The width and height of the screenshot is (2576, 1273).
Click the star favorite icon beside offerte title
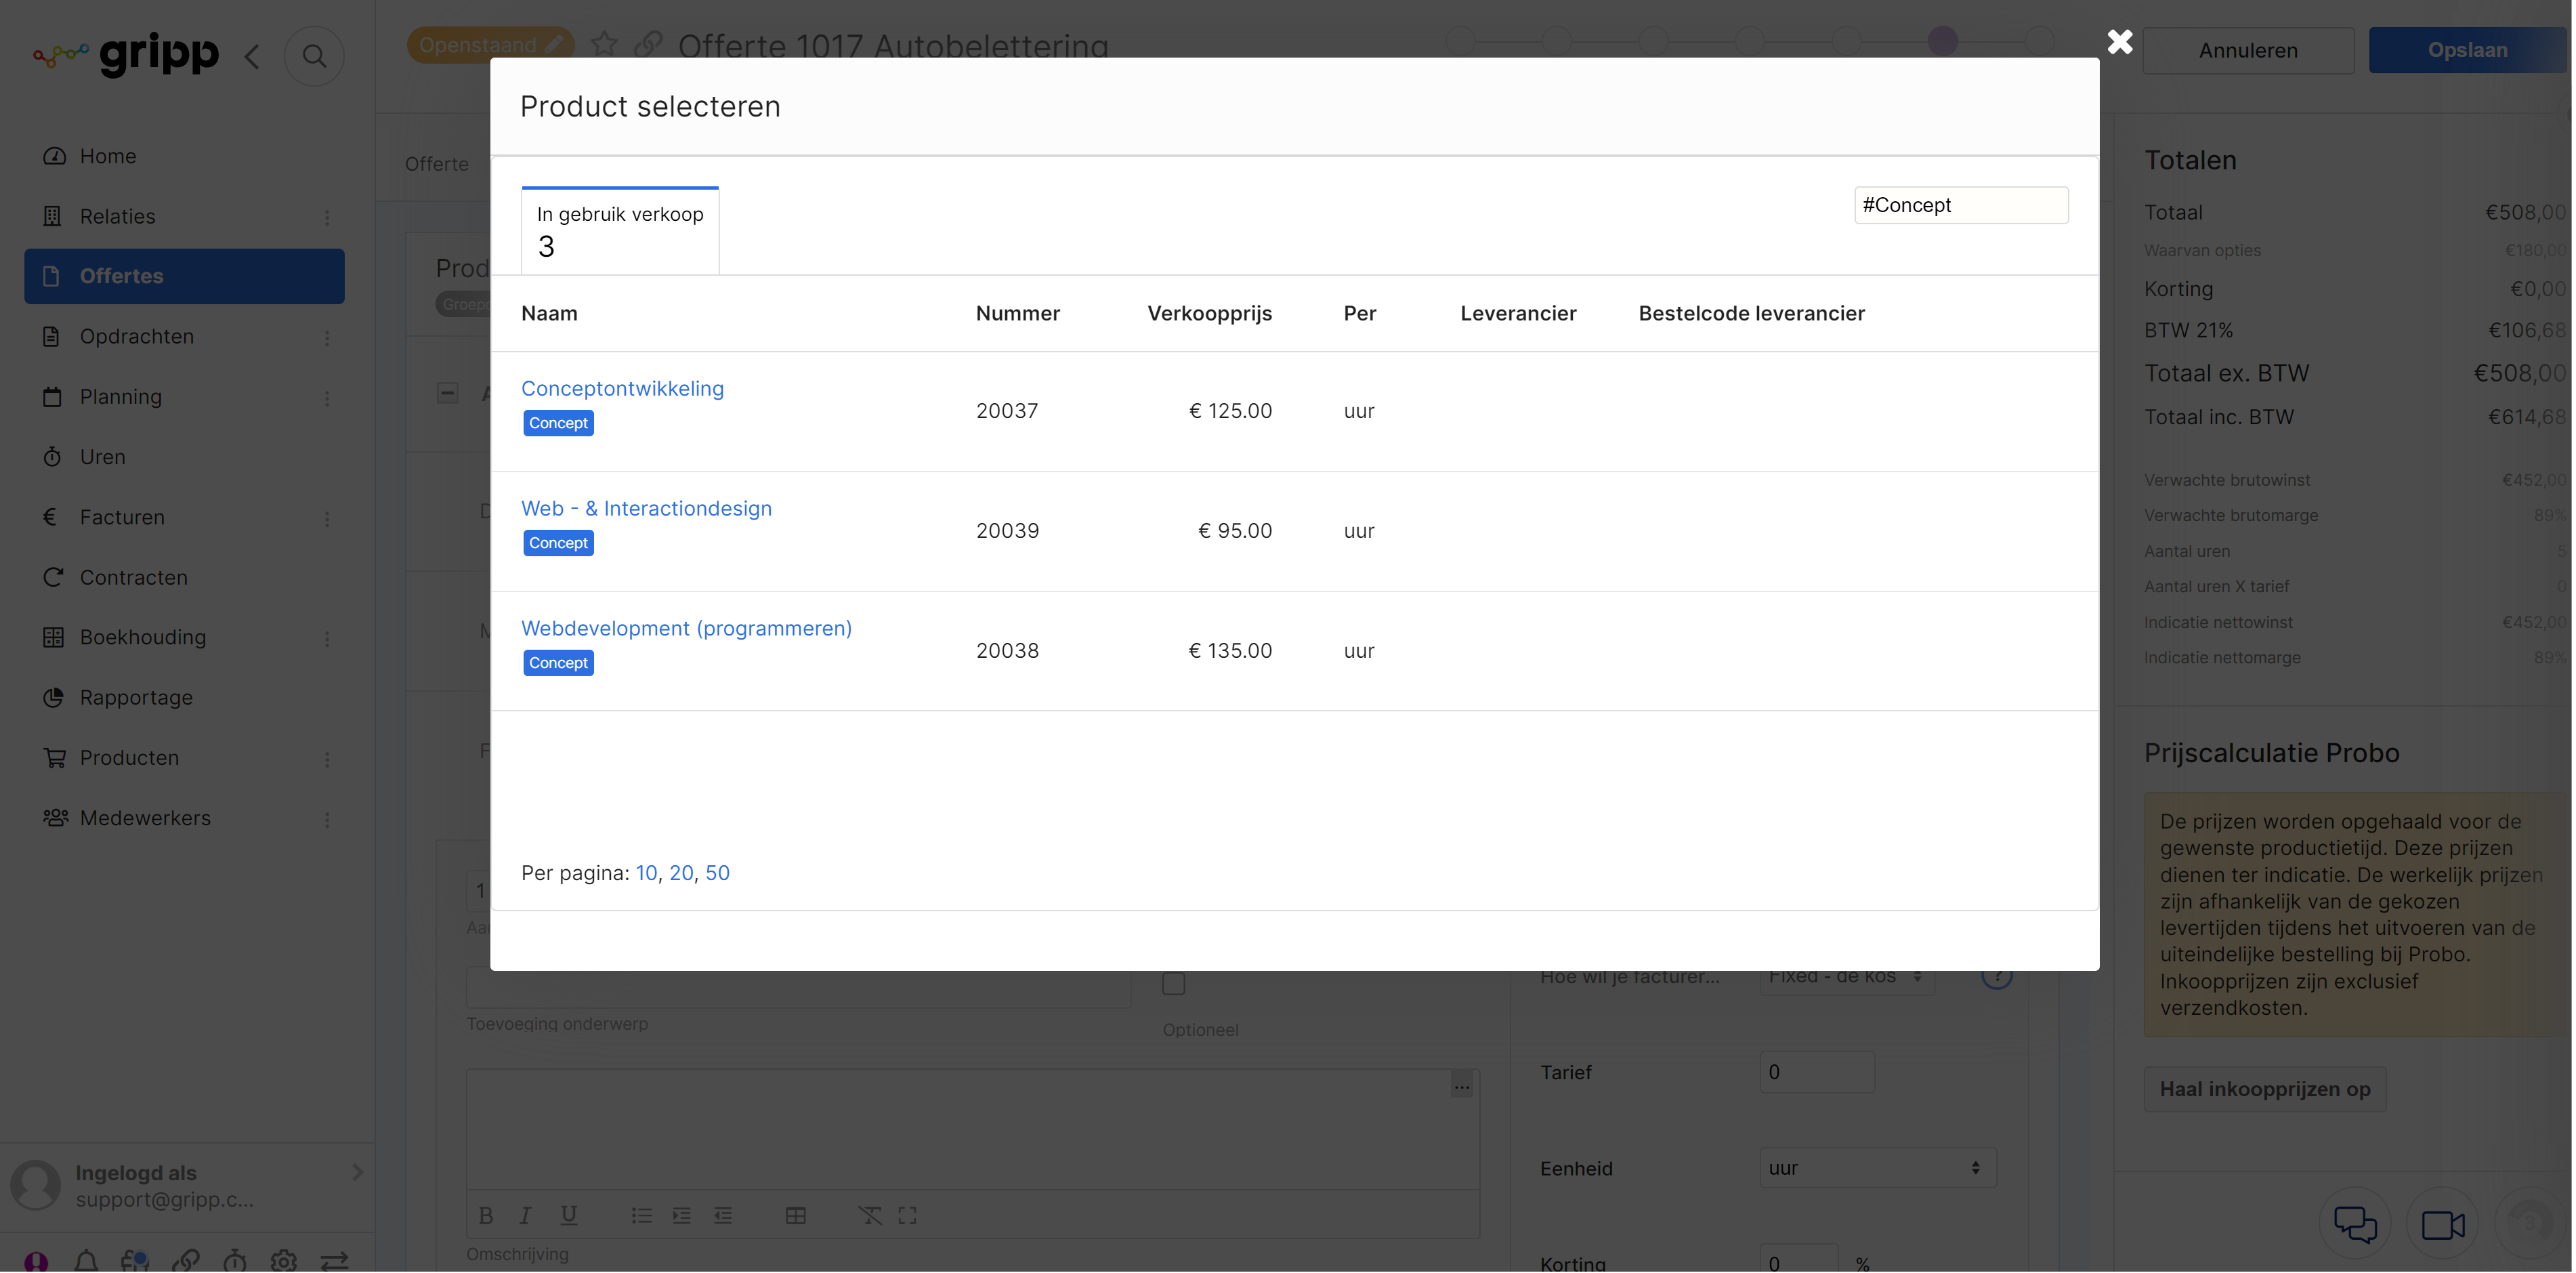click(x=604, y=44)
